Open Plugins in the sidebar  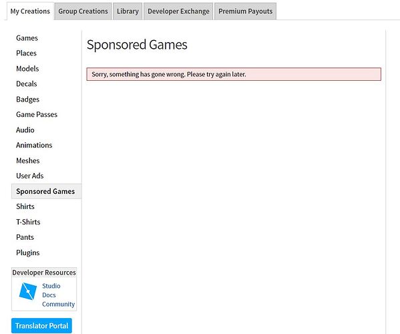pos(28,253)
